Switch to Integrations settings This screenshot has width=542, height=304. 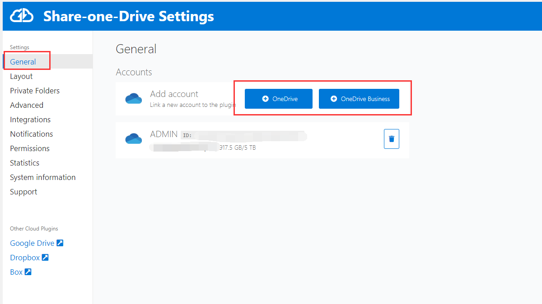(30, 120)
